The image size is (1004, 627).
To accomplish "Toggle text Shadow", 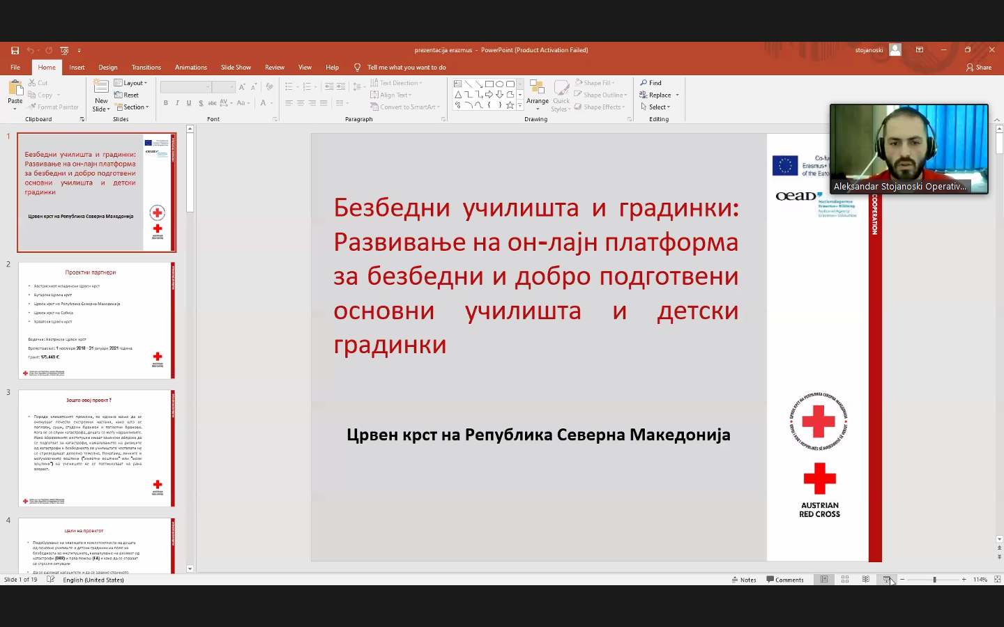I will tap(201, 103).
